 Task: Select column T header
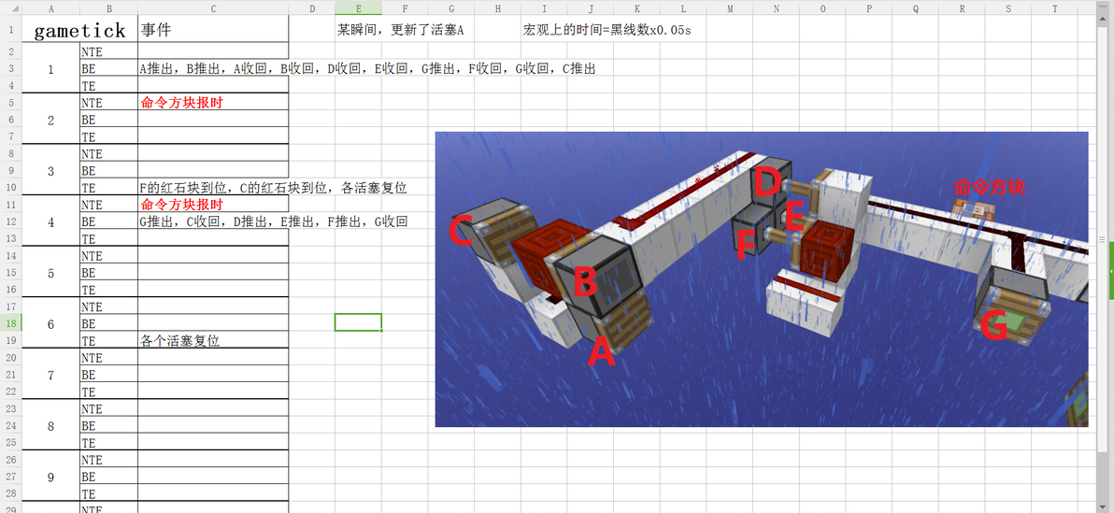coord(1055,7)
